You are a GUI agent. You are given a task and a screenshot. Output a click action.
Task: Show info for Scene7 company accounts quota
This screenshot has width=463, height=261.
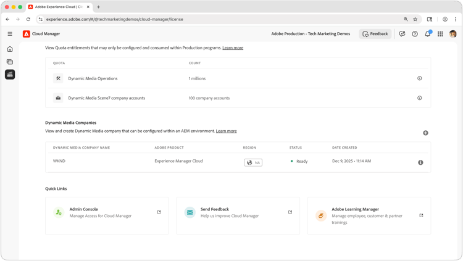(x=419, y=98)
